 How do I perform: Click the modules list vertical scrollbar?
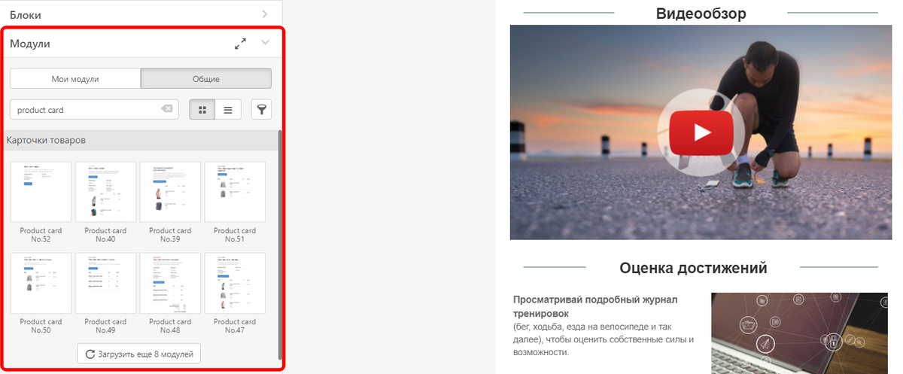(x=281, y=245)
